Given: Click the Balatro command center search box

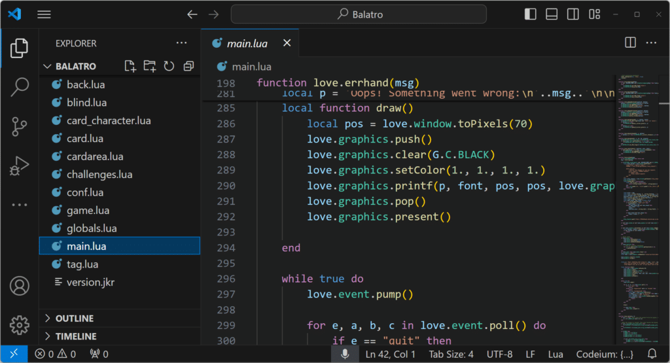Looking at the screenshot, I should click(x=359, y=14).
